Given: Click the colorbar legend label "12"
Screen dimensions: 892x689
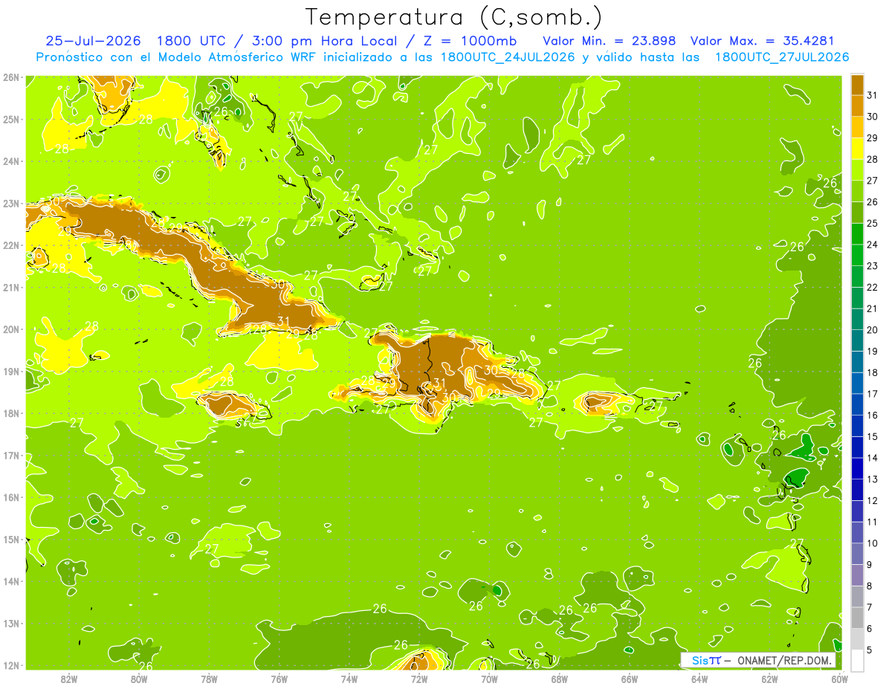Looking at the screenshot, I should click(873, 500).
